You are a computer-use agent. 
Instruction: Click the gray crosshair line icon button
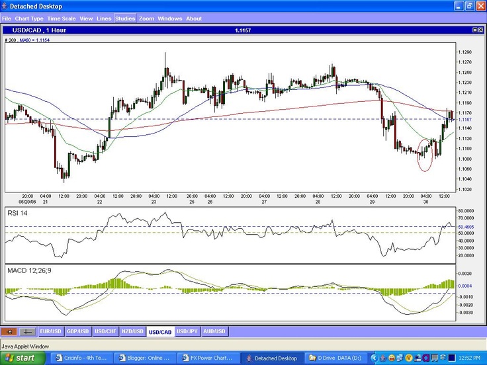click(x=28, y=332)
